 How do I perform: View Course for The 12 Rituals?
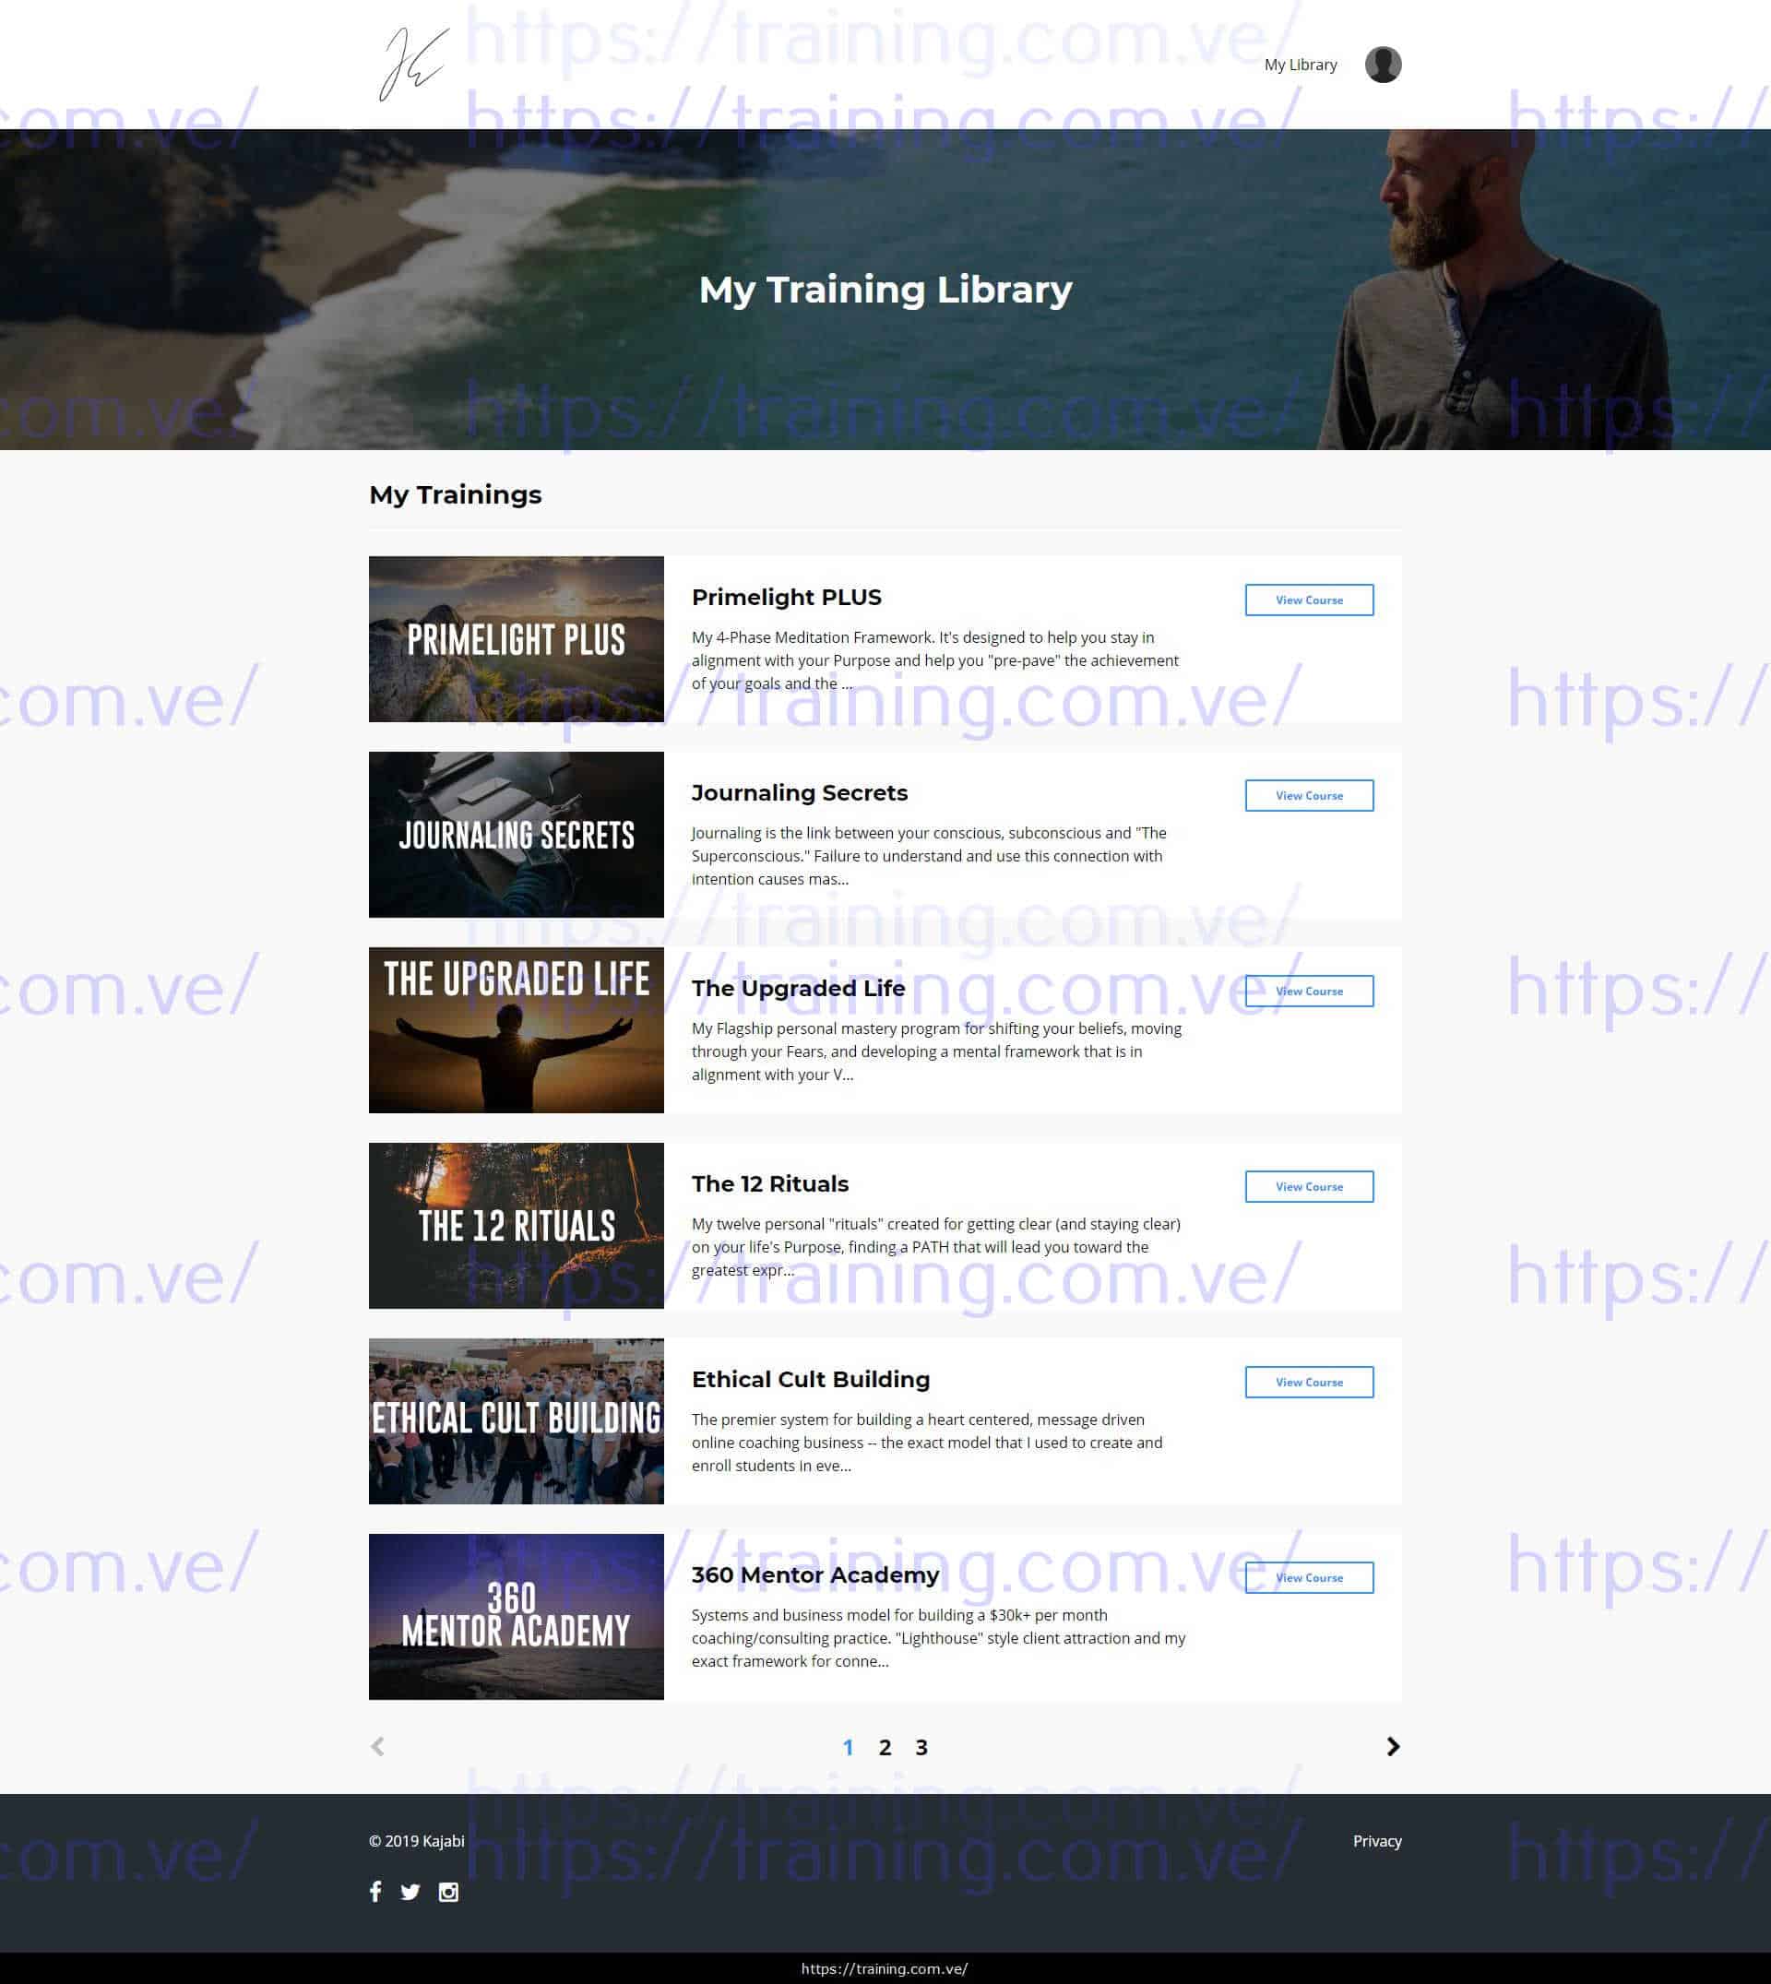1309,1186
